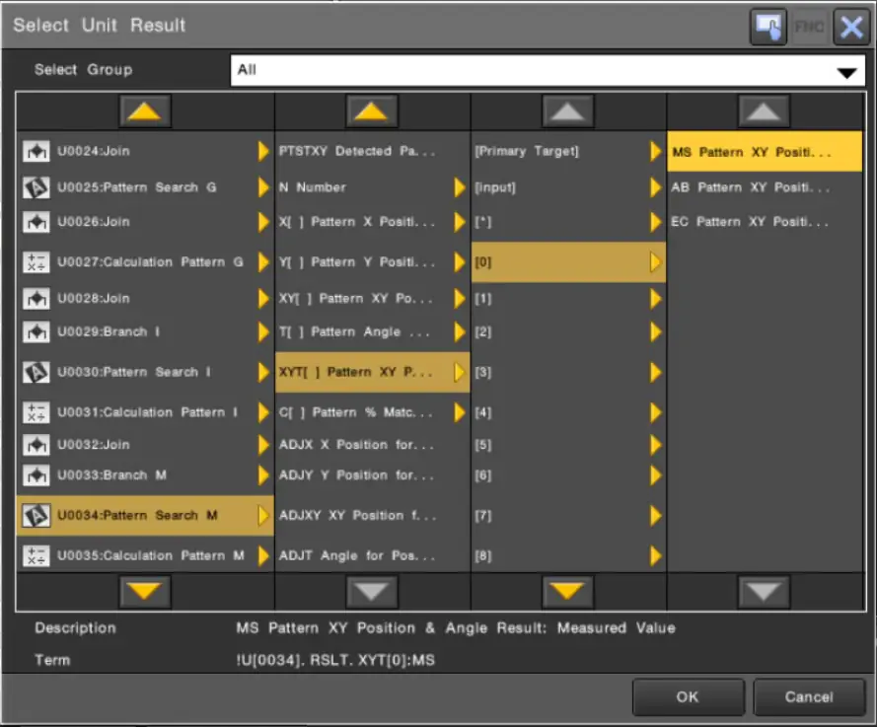
Task: Click the Calculation Pattern I unit icon
Action: (x=36, y=412)
